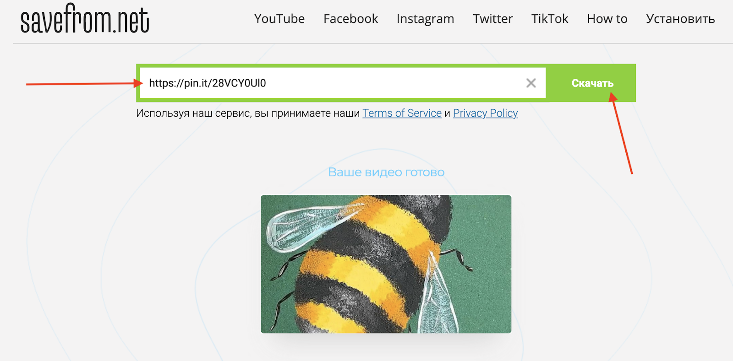The height and width of the screenshot is (361, 733).
Task: Go to the Instagram menu item
Action: [x=425, y=19]
